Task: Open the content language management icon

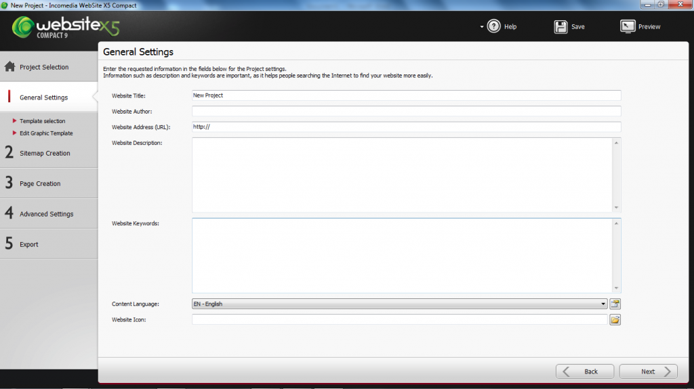Action: [615, 304]
